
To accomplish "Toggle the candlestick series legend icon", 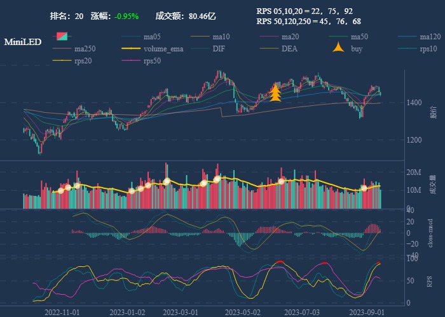I will tap(63, 36).
